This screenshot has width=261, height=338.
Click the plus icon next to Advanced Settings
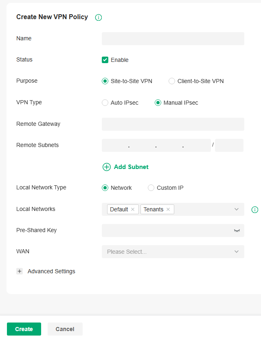pyautogui.click(x=20, y=271)
